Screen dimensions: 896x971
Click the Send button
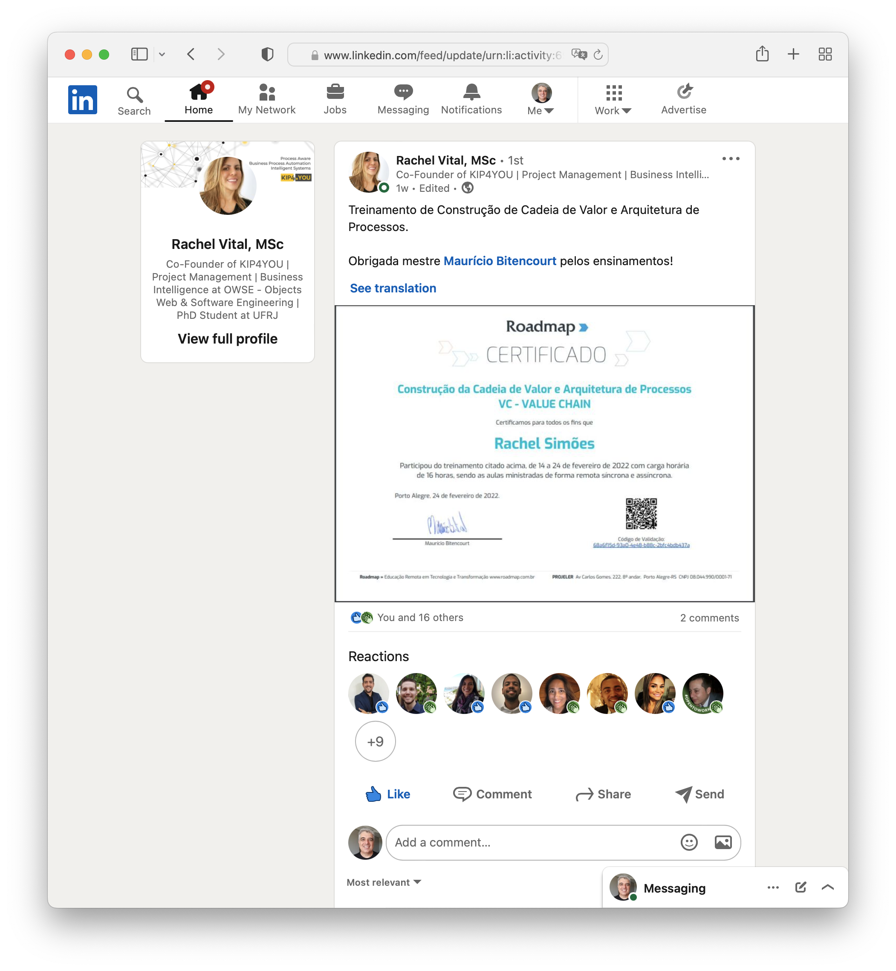pos(699,794)
